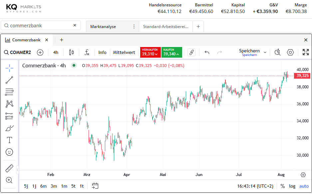The height and width of the screenshot is (194, 312).
Task: Select the trend line drawing tool
Action: pos(9,80)
